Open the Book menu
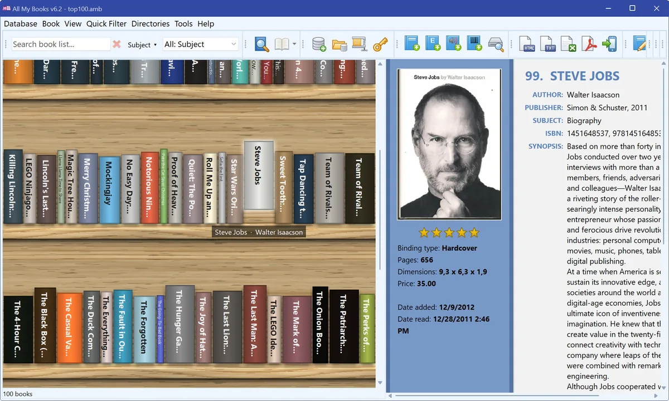The image size is (669, 401). (51, 23)
